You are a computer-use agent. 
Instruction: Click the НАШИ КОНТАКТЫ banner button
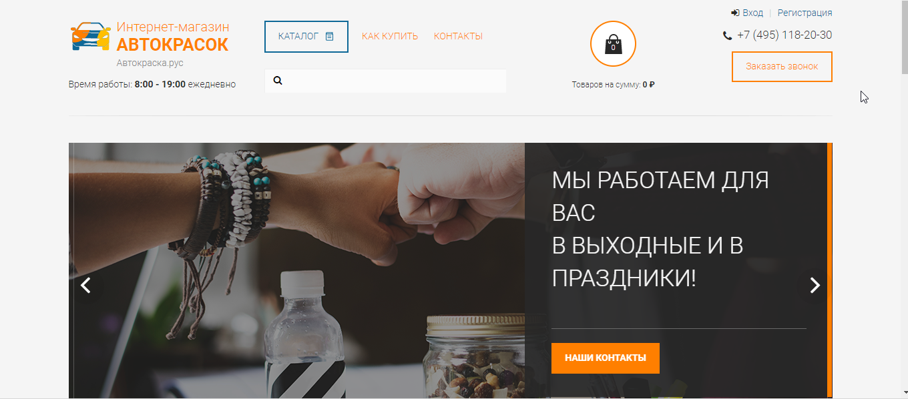point(606,358)
